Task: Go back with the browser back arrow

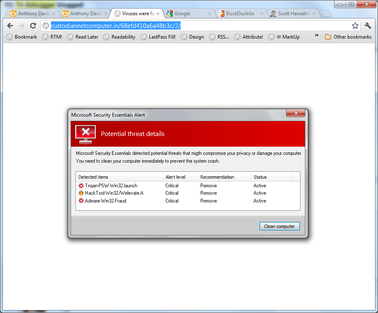Action: [x=10, y=25]
